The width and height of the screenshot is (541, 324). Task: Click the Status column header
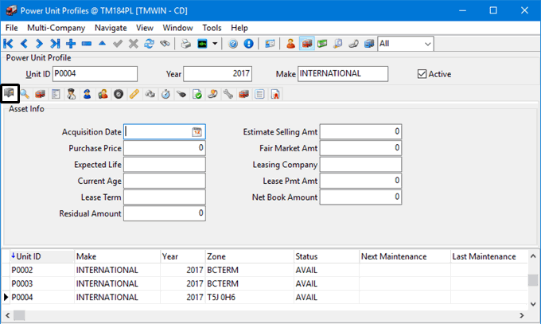[307, 256]
